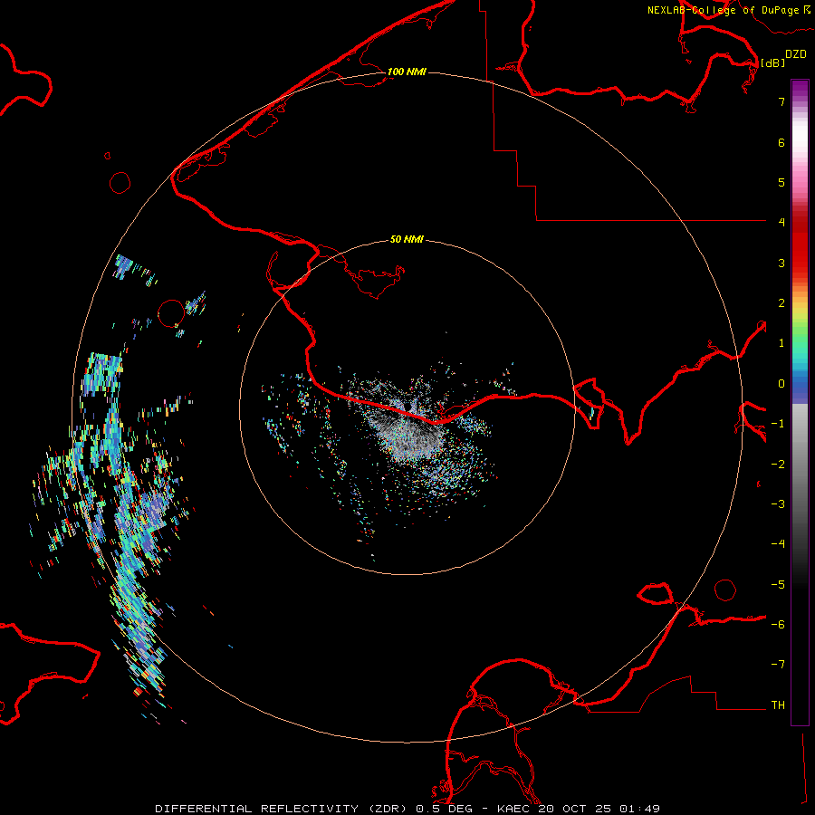
Task: Click the -5 value on color scale
Action: click(x=778, y=585)
